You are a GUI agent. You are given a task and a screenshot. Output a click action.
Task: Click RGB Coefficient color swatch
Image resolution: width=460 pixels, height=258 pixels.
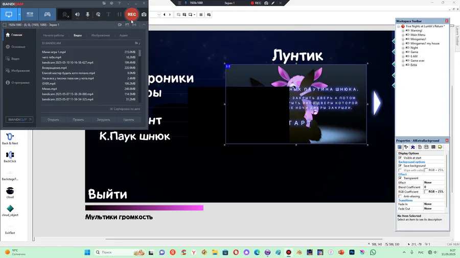click(426, 192)
